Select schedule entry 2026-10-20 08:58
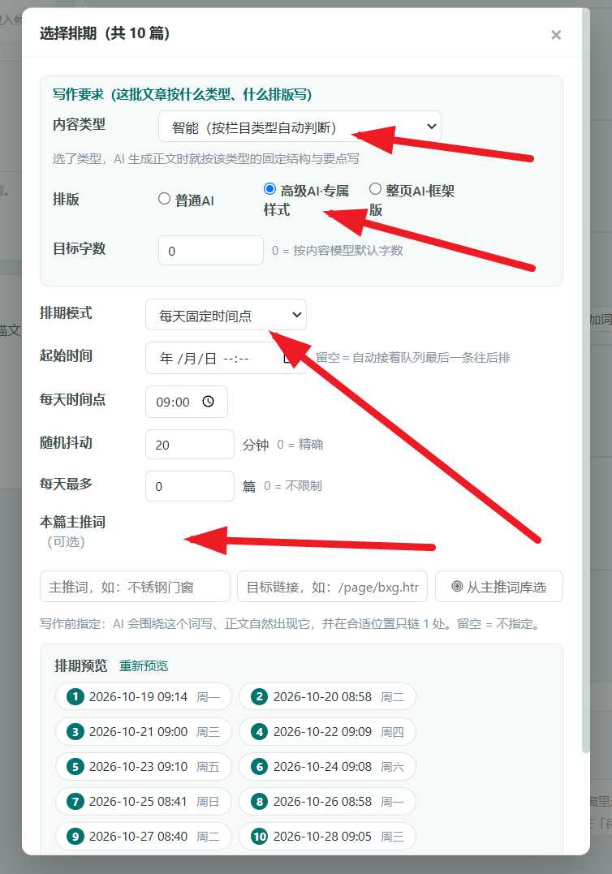This screenshot has width=612, height=874. pos(327,696)
